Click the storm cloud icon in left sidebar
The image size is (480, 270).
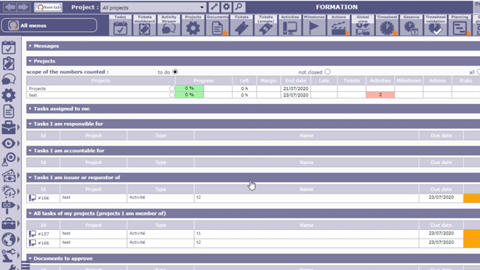(x=9, y=191)
